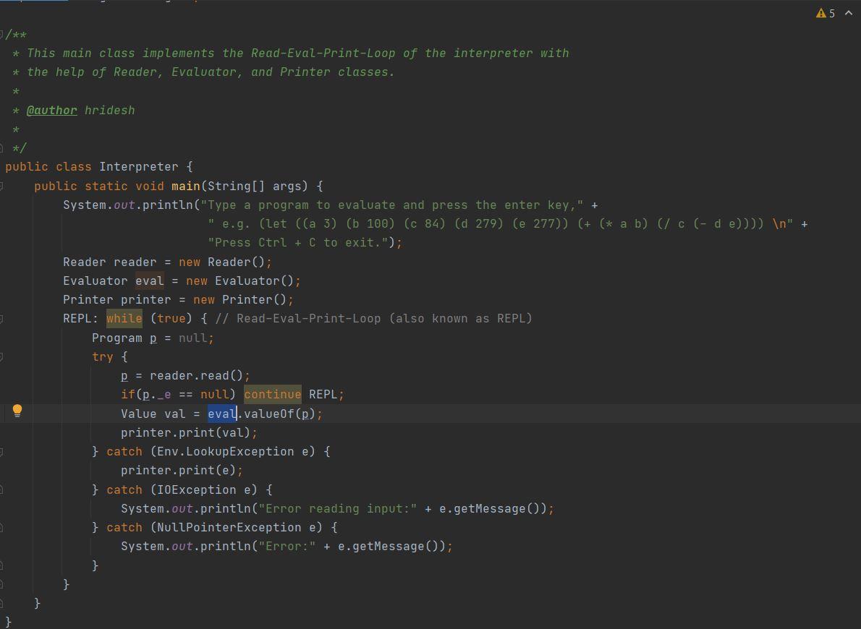Click IOException in catch clause

[196, 489]
